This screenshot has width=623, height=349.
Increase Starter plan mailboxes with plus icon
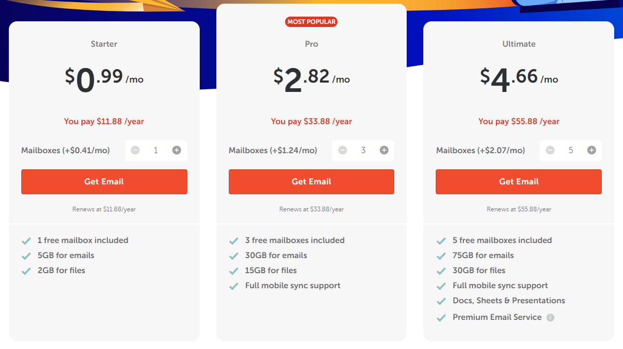tap(176, 150)
